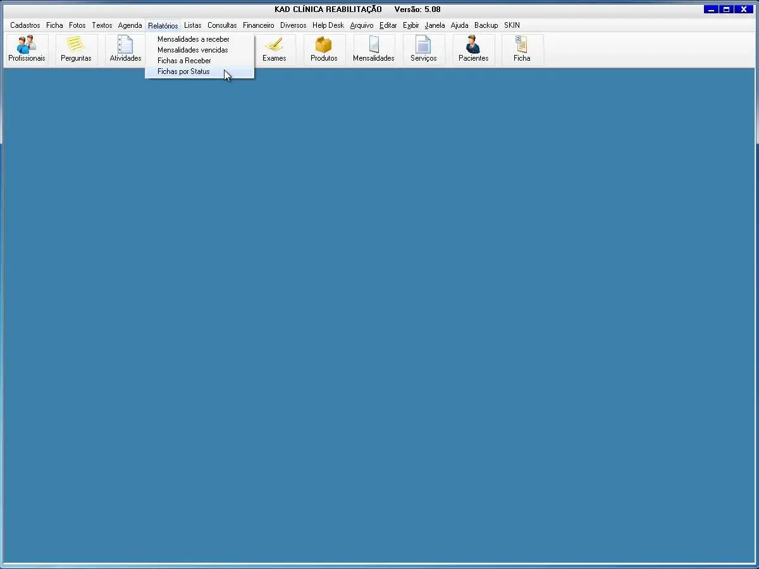Click Fichas por Status menu item
The width and height of the screenshot is (759, 569).
(183, 71)
